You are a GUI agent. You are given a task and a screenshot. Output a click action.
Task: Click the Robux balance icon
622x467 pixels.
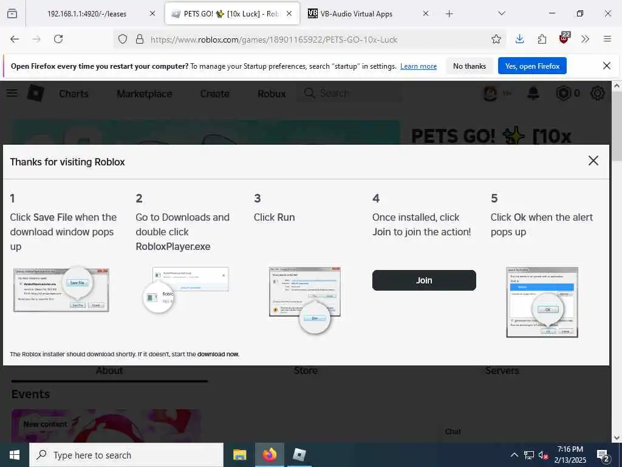(x=564, y=93)
